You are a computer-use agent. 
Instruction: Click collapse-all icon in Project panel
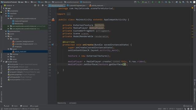pyautogui.click(x=39, y=5)
